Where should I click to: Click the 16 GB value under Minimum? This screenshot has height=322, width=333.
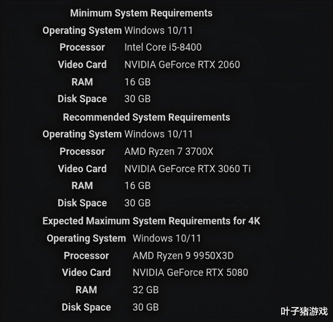[x=137, y=82]
